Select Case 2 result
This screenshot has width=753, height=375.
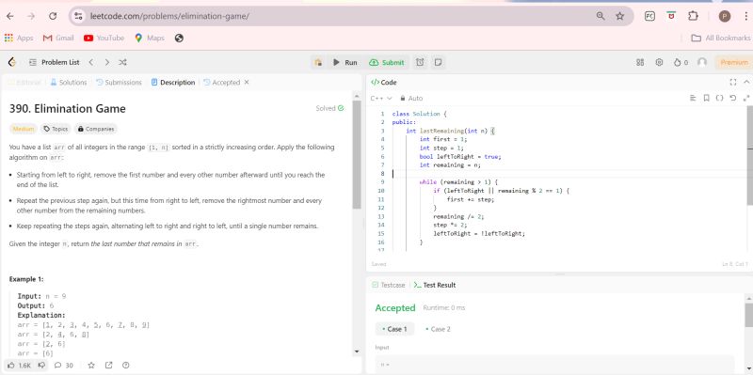[438, 329]
